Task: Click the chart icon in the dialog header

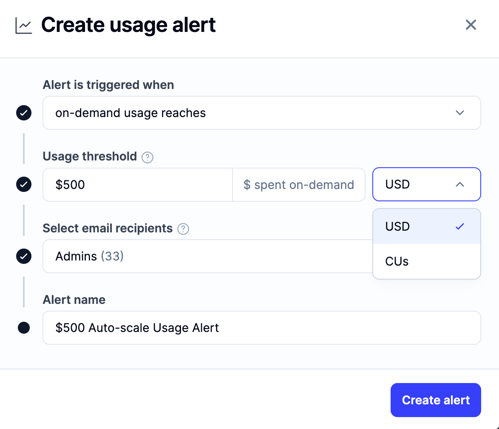Action: (24, 26)
